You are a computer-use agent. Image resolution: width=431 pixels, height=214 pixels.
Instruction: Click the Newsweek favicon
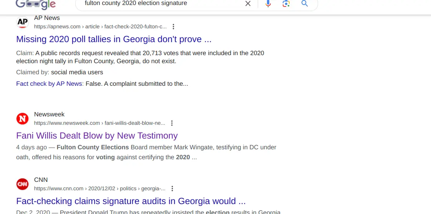click(x=23, y=119)
